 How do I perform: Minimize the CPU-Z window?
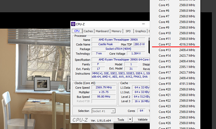pos(143,24)
